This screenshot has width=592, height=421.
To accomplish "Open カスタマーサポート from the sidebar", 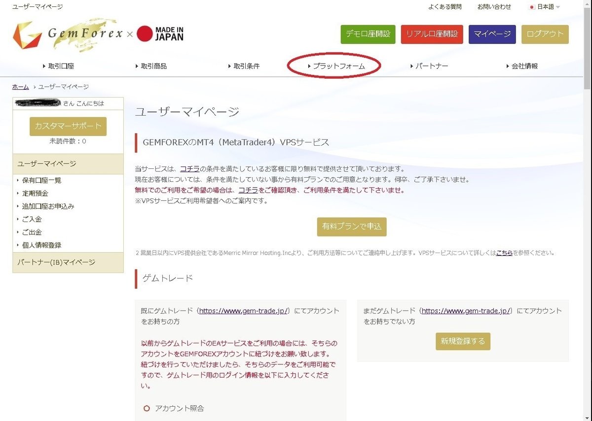I will pyautogui.click(x=69, y=126).
